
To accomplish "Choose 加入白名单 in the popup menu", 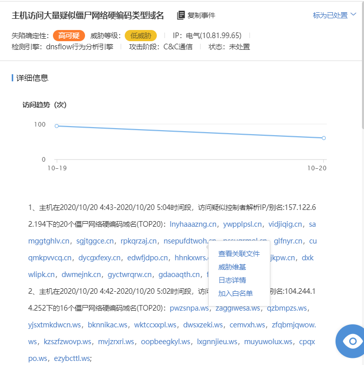I will pyautogui.click(x=235, y=293).
